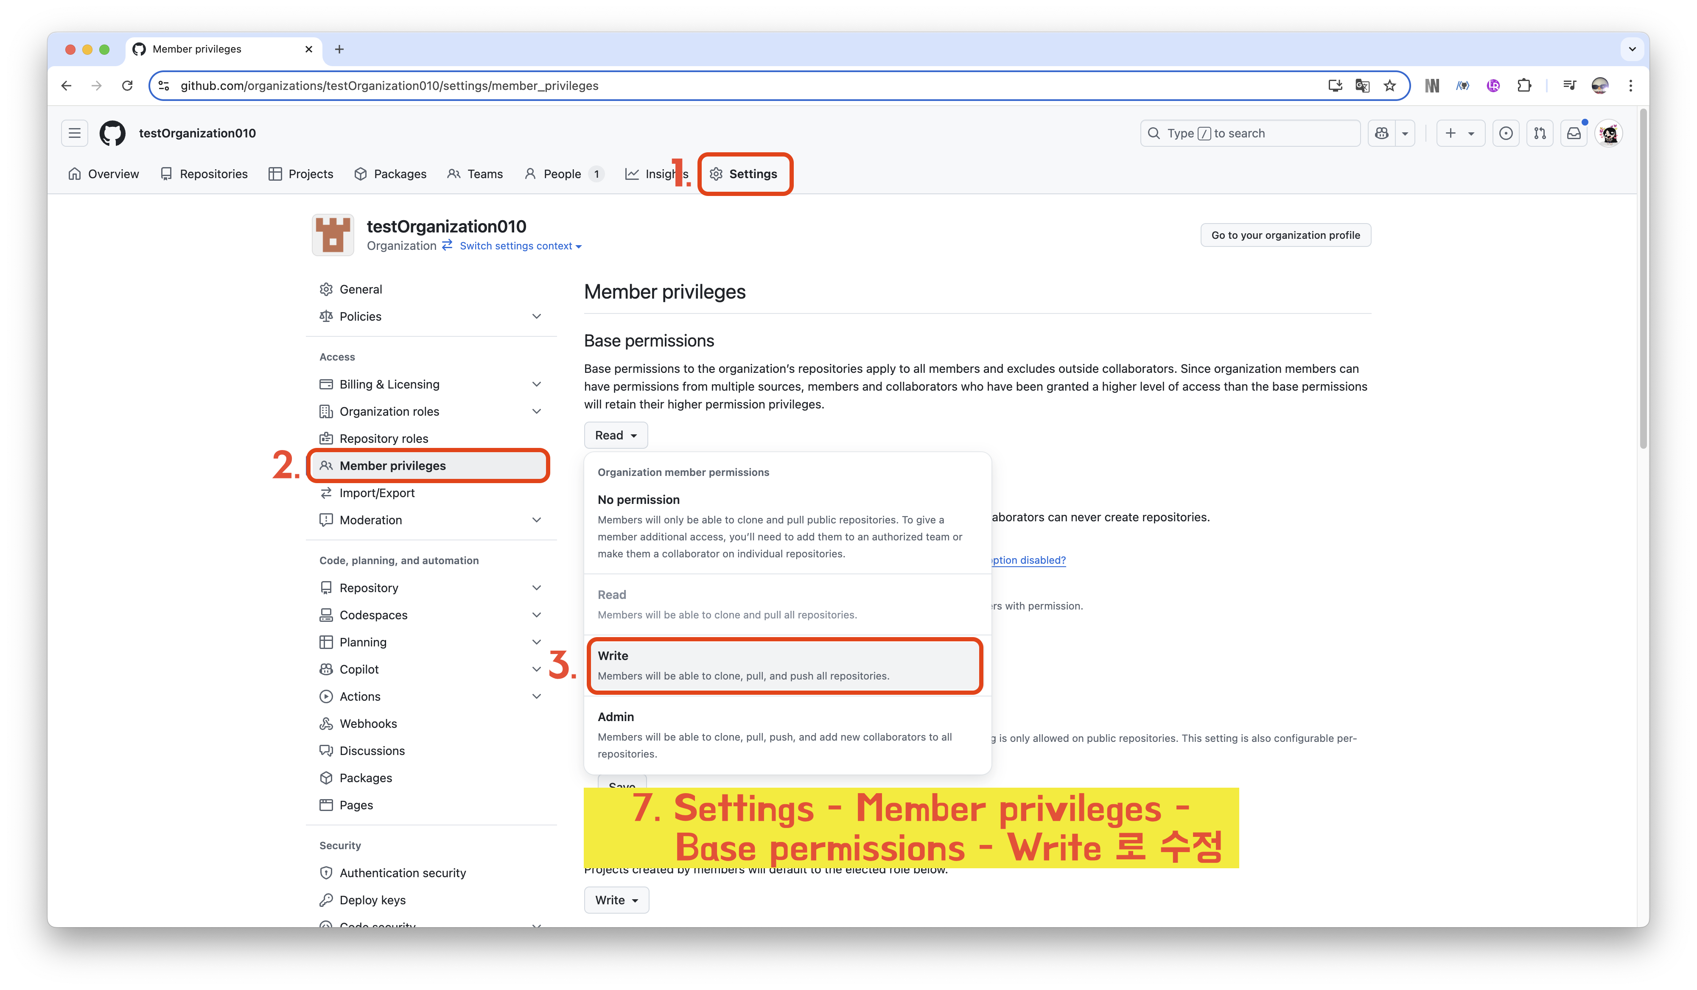Switch to the People tab

click(562, 174)
